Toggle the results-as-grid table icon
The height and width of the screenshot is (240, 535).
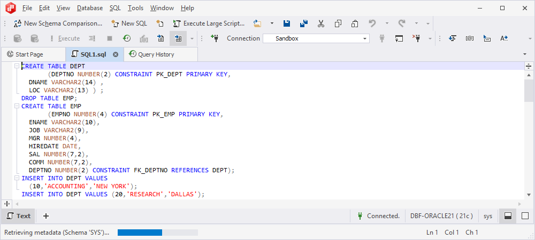[x=178, y=38]
